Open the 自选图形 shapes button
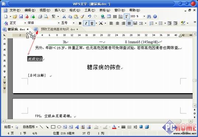Viewport: 198px width, 137px height. pos(30,127)
